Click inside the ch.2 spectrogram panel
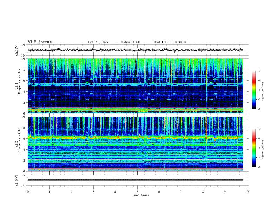This screenshot has height=215, width=278. (x=135, y=144)
